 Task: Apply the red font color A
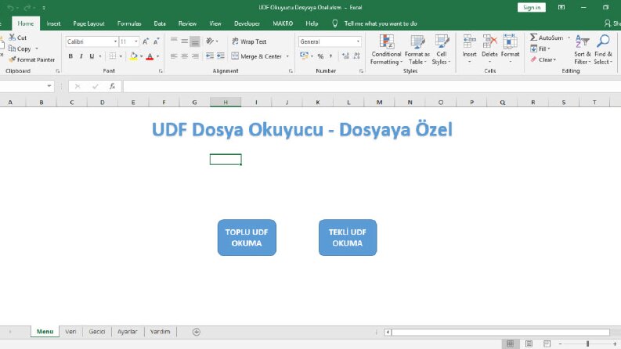coord(150,56)
